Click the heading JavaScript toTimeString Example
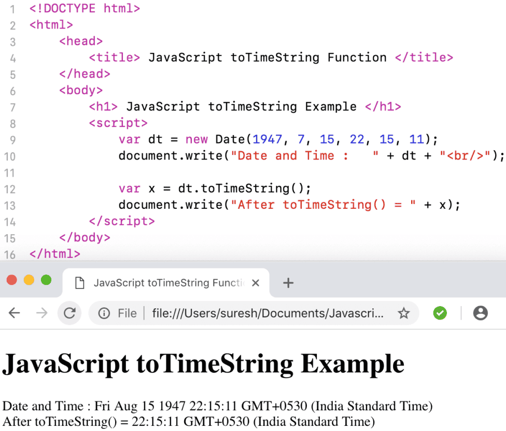The image size is (506, 431). (203, 363)
